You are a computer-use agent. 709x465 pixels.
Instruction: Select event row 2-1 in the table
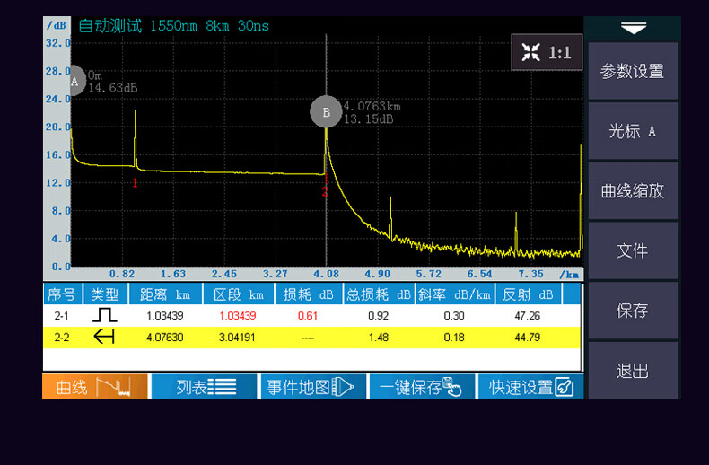point(312,315)
